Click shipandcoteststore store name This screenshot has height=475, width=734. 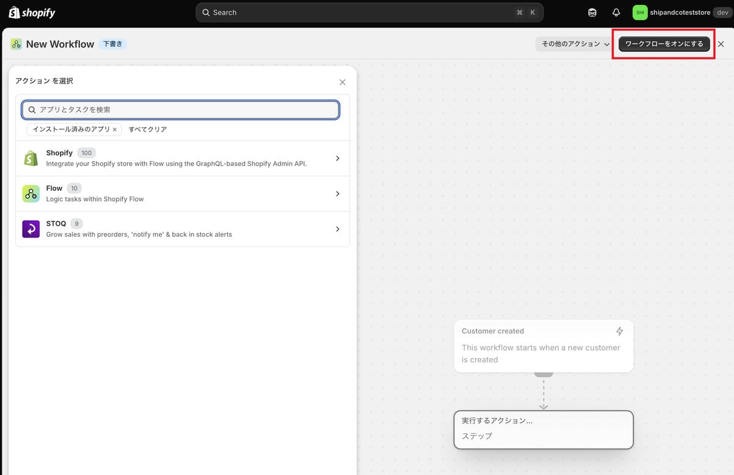coord(680,12)
